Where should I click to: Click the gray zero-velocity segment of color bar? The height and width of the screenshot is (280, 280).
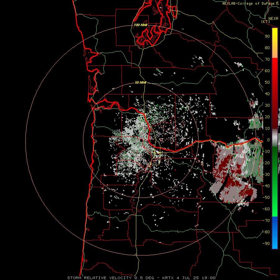point(275,138)
